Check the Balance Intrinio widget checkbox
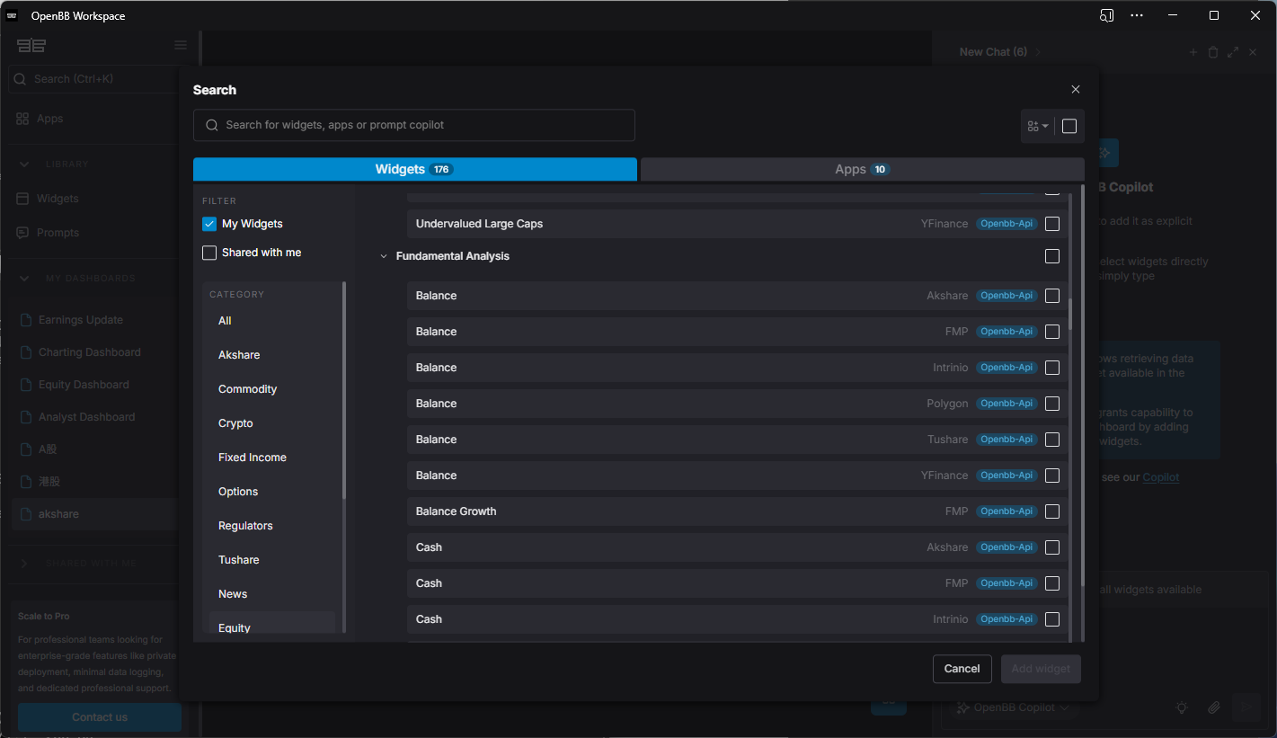The width and height of the screenshot is (1277, 738). tap(1052, 368)
